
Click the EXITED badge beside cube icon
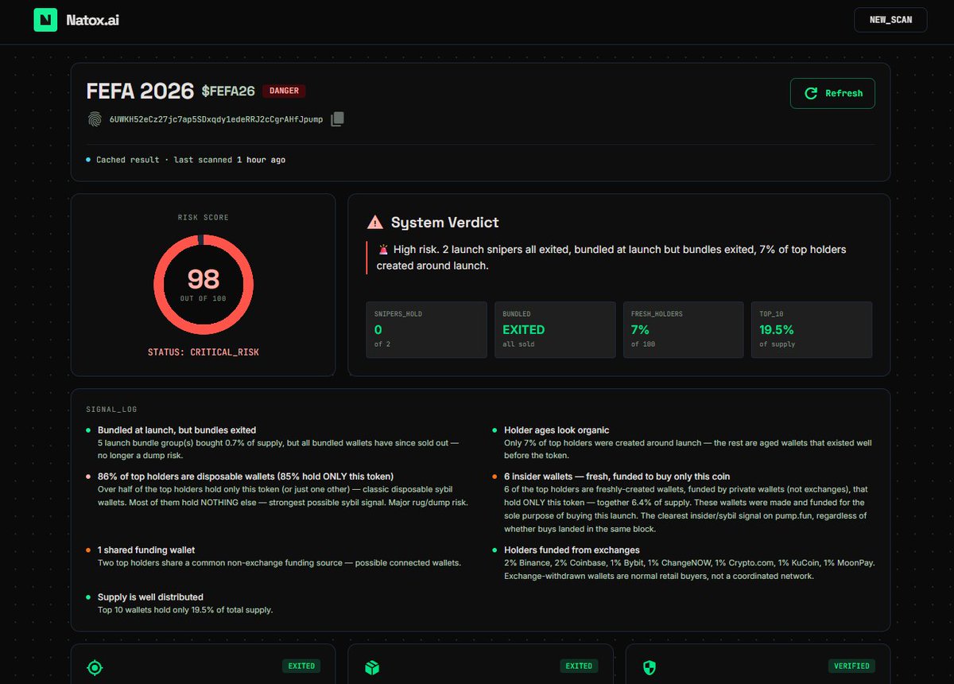point(579,666)
